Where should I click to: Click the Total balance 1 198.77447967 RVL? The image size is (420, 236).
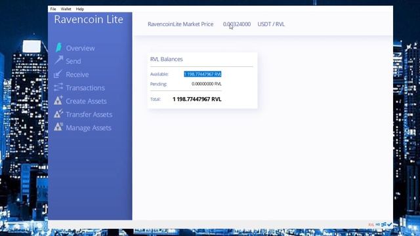coord(197,99)
